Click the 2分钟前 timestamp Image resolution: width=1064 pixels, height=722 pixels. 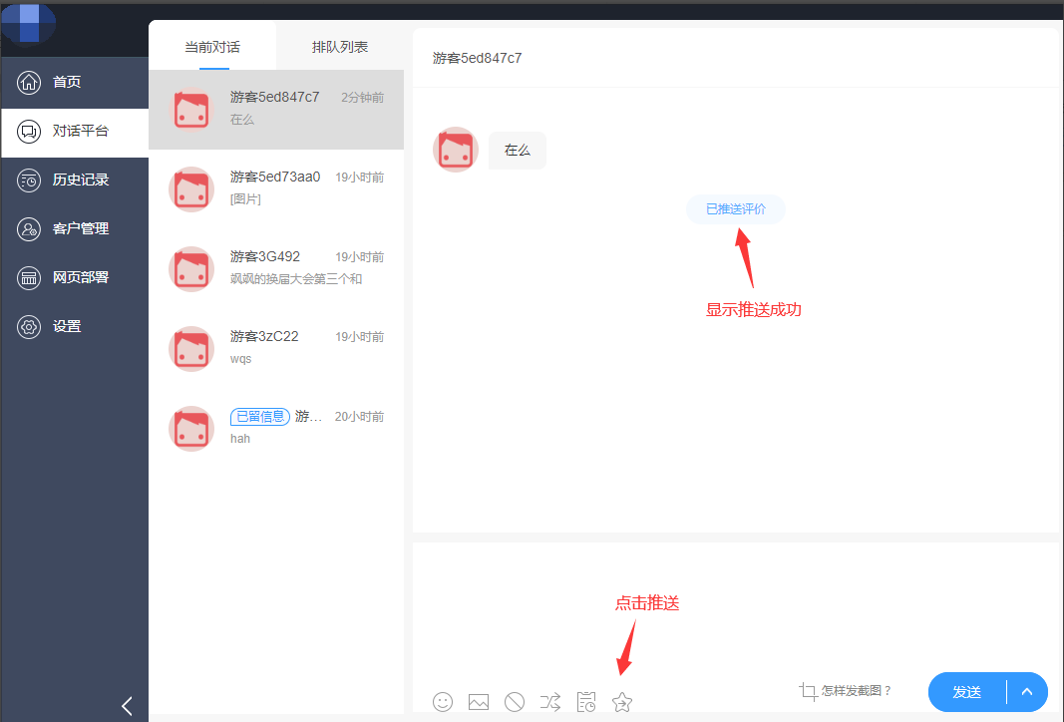coord(362,98)
